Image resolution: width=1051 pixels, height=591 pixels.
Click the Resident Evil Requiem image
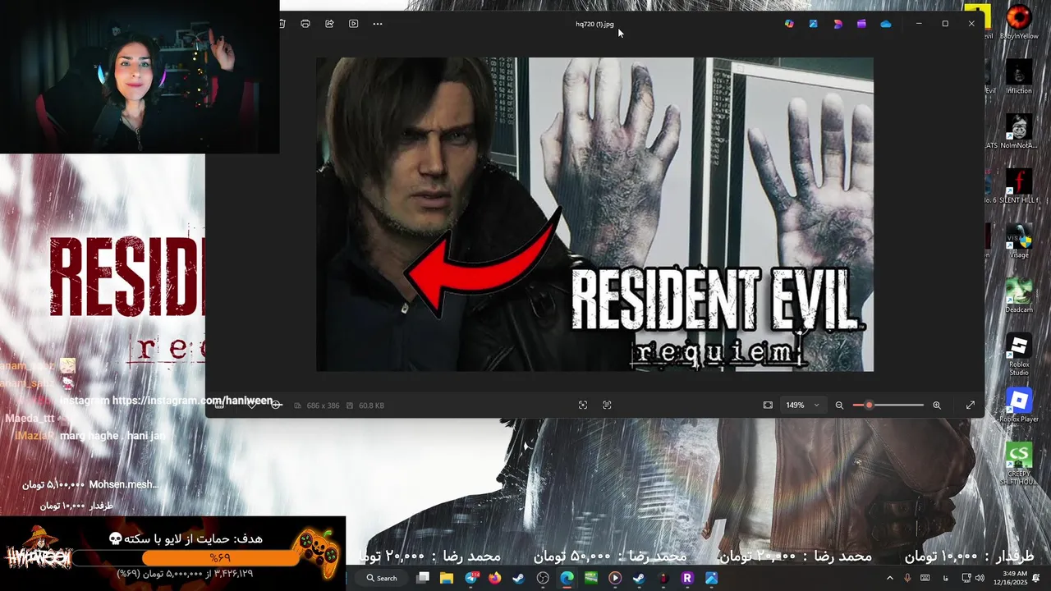[x=594, y=214]
